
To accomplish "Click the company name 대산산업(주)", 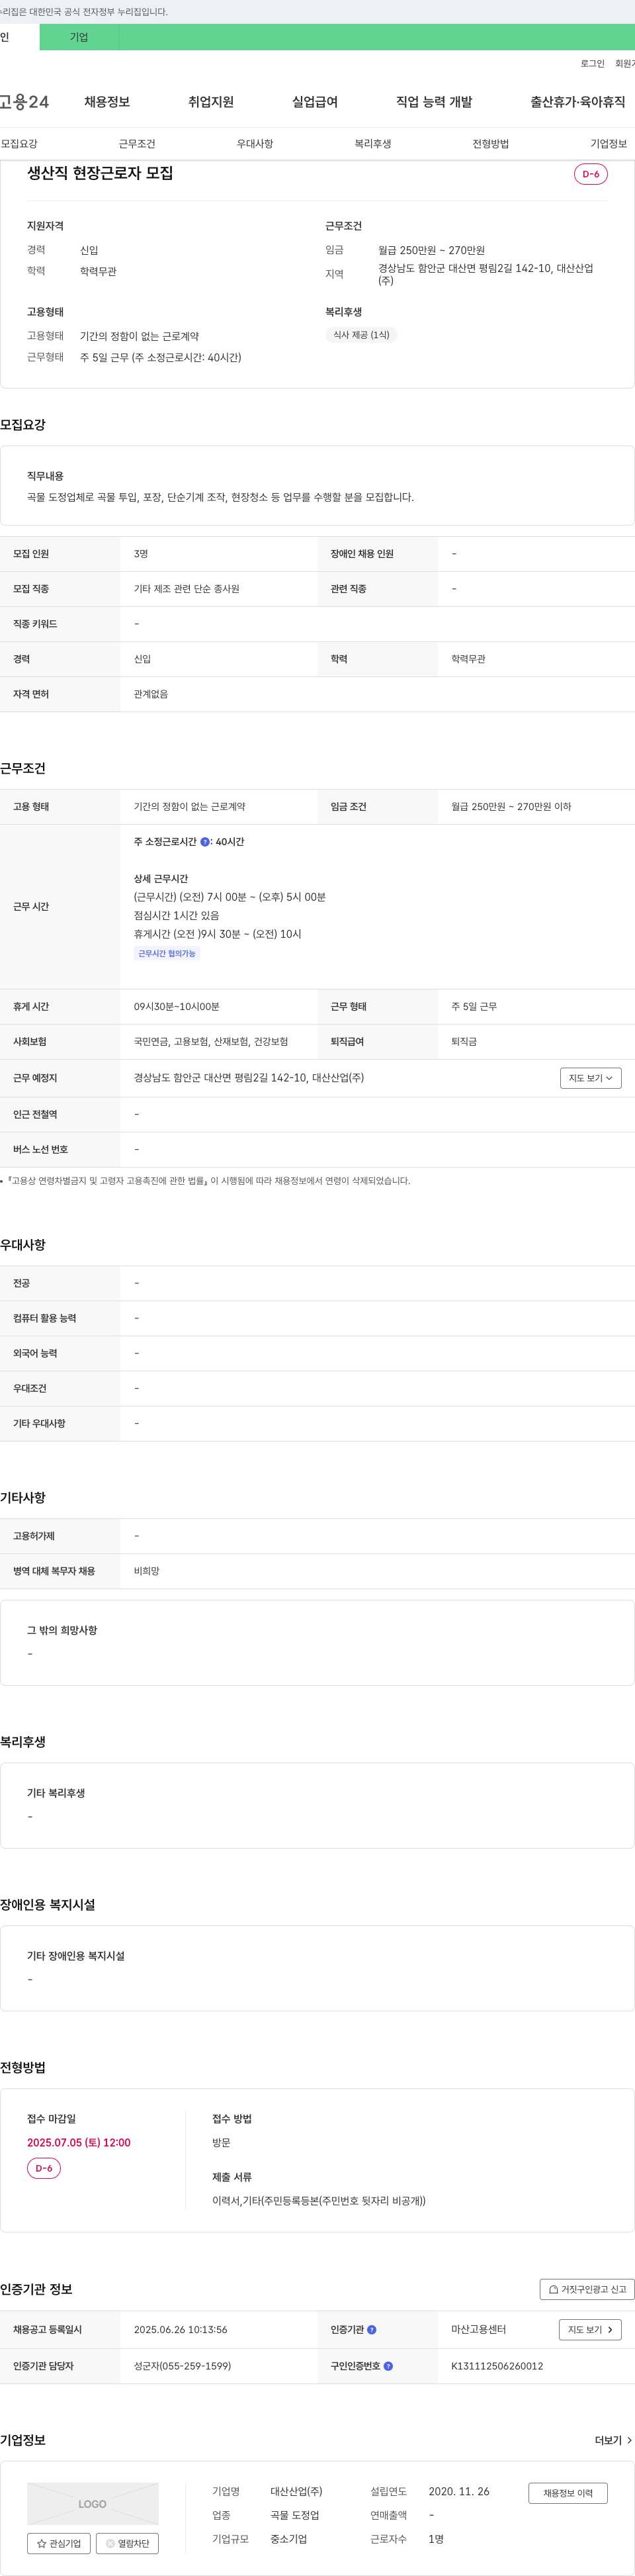I will (x=296, y=2491).
